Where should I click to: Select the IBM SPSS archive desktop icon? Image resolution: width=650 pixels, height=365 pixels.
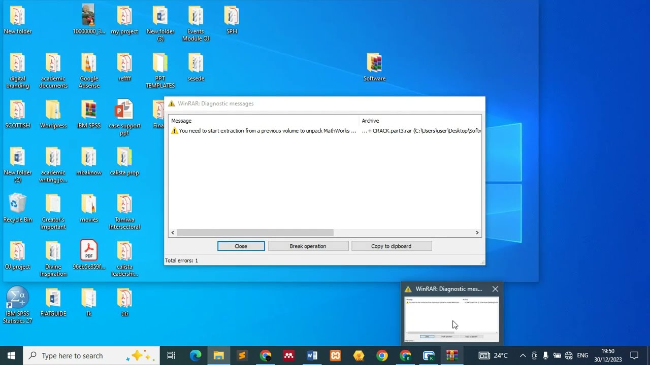click(x=89, y=115)
